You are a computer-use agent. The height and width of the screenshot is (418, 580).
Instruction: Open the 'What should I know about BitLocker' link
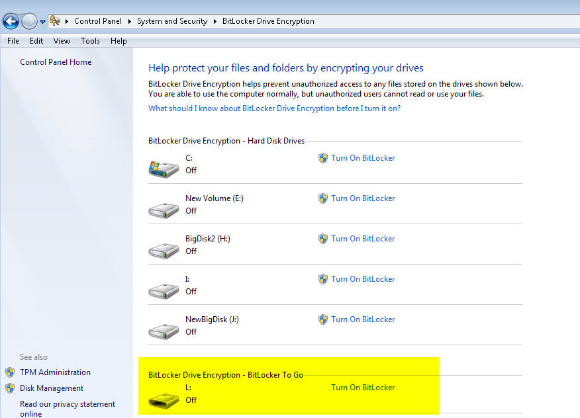(x=275, y=108)
